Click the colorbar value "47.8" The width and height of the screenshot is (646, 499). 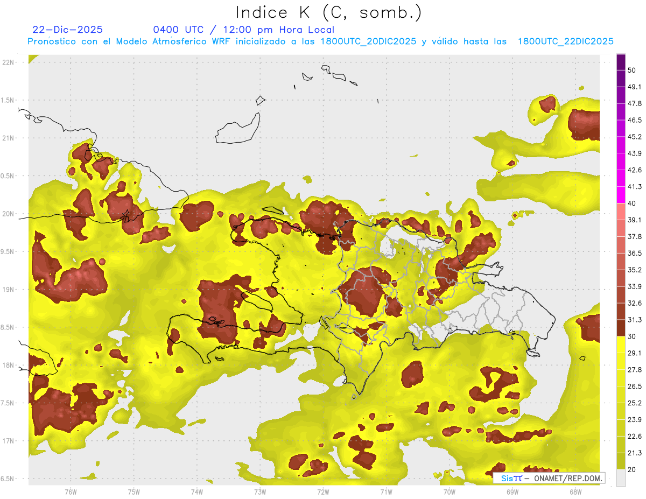[634, 103]
